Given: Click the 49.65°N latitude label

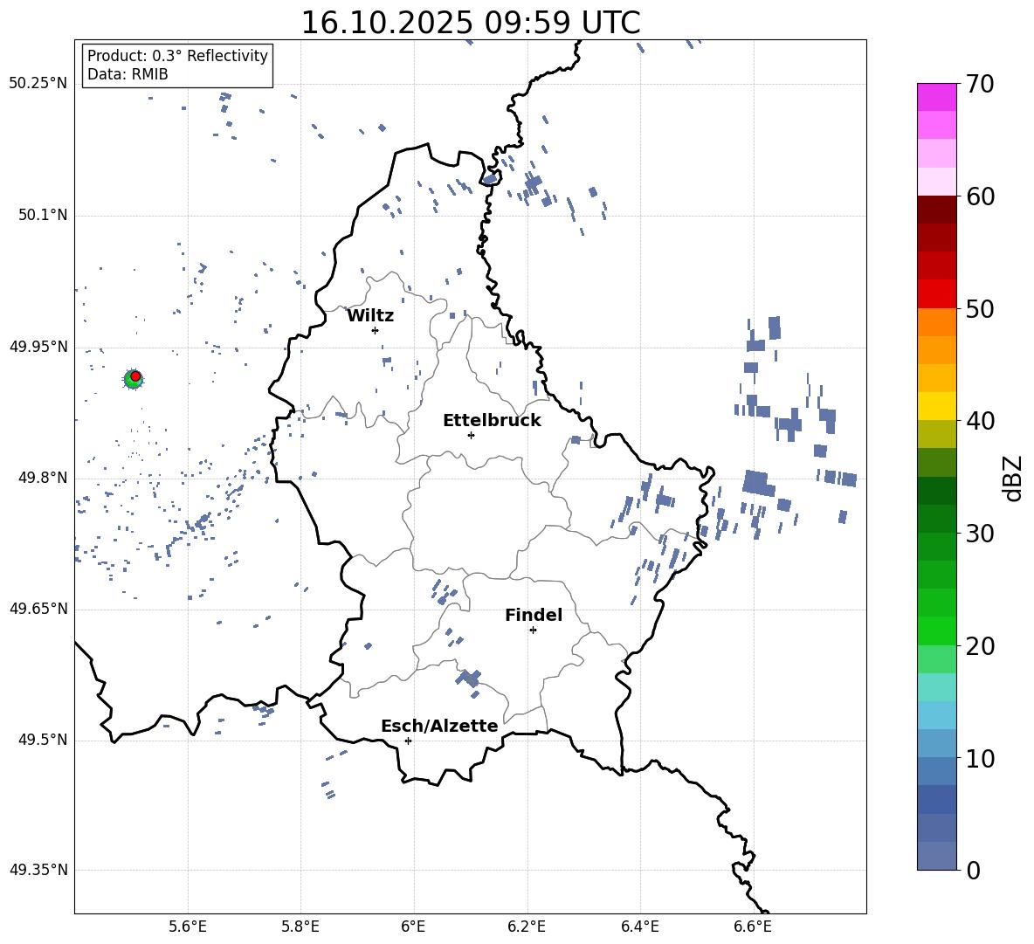Looking at the screenshot, I should coord(38,610).
